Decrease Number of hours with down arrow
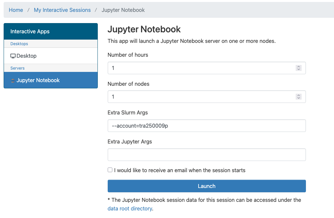Screen dimensions: 334x218 pos(299,69)
